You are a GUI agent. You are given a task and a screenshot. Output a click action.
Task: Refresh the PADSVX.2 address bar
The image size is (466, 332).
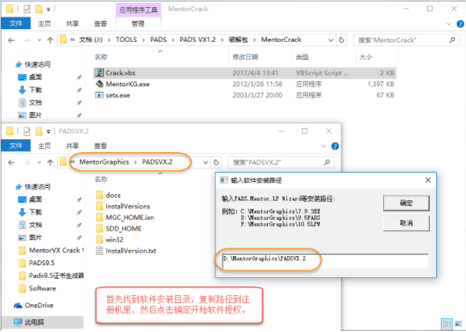[216, 162]
